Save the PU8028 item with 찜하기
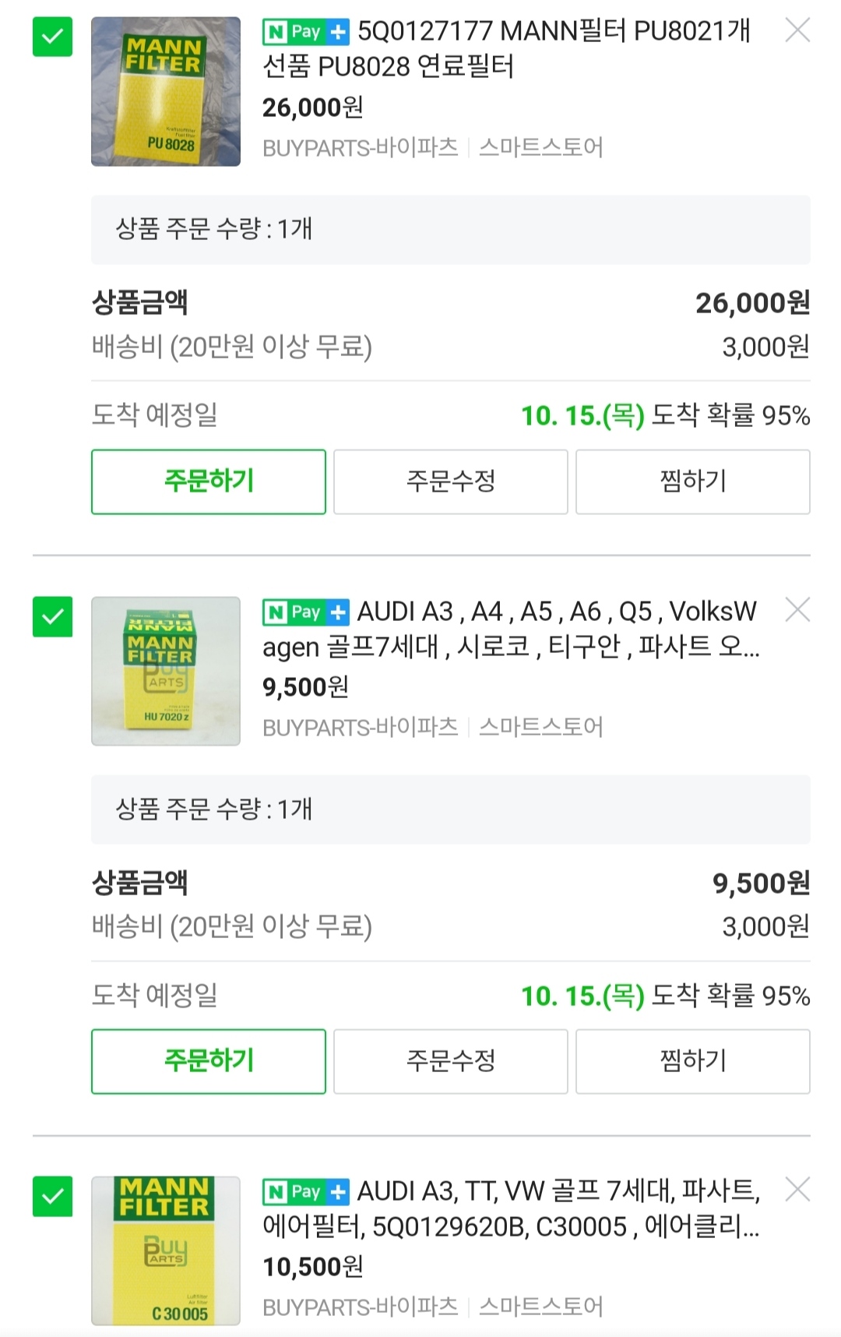The image size is (841, 1337). click(693, 482)
